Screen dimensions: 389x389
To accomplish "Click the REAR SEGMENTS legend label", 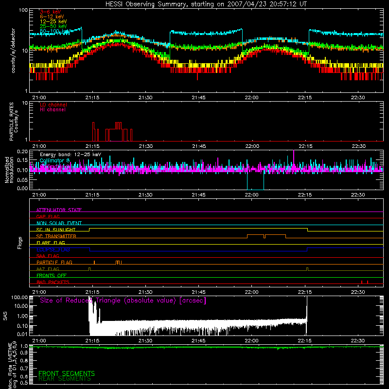I will [65, 379].
